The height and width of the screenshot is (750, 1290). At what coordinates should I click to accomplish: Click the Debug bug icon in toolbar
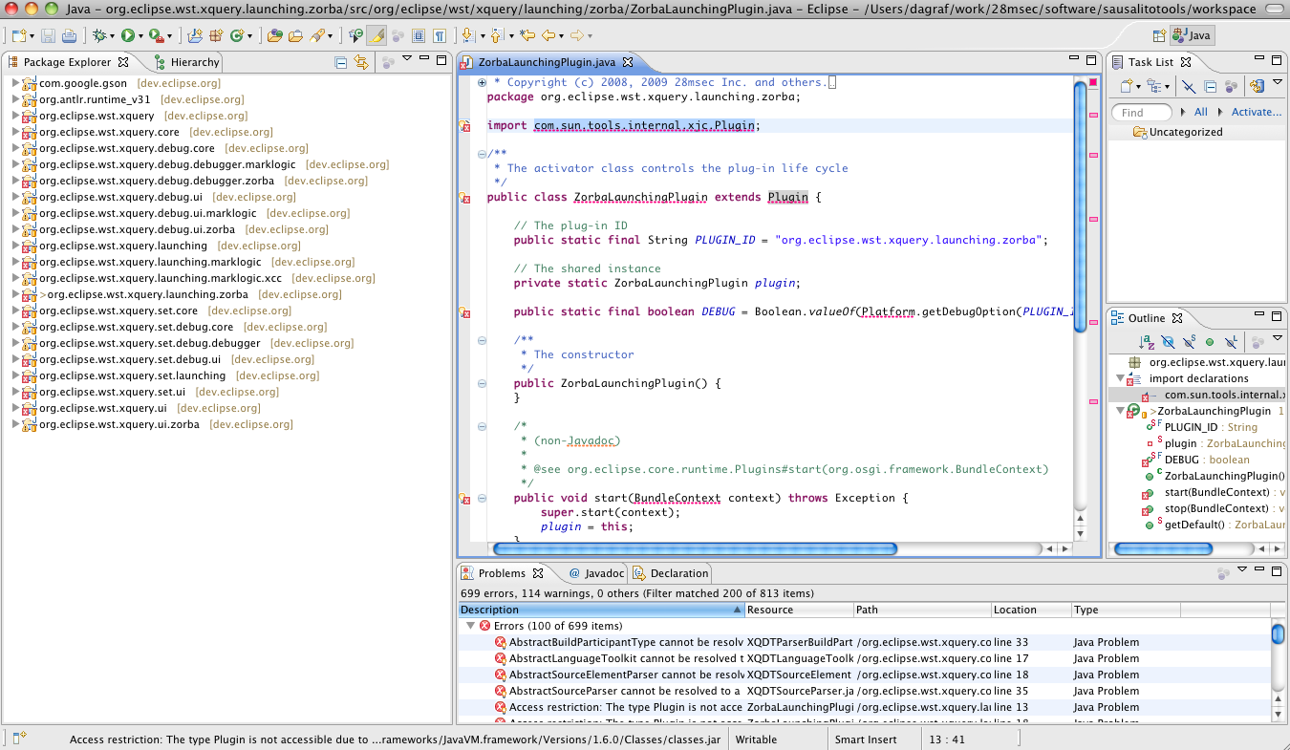pos(97,36)
